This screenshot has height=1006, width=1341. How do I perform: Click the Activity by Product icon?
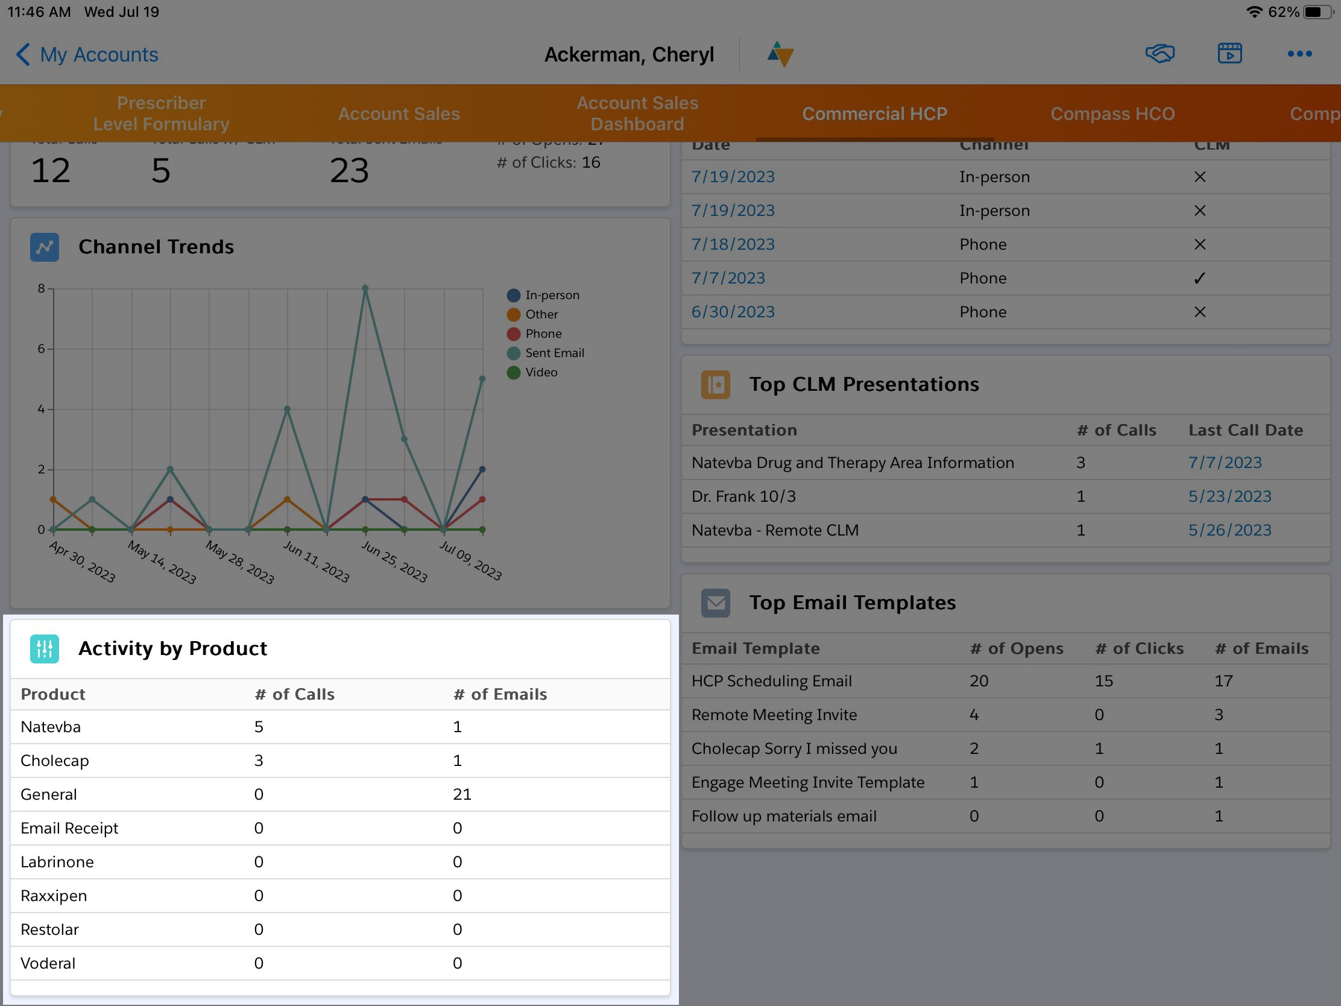[x=45, y=649]
